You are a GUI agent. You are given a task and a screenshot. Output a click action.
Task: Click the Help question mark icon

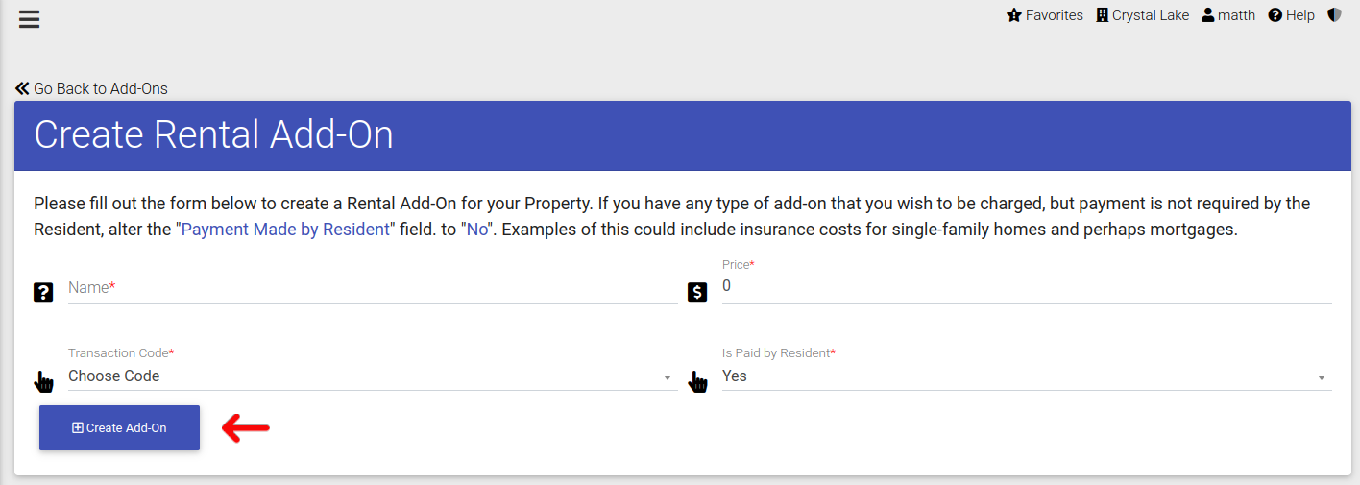click(x=1275, y=15)
